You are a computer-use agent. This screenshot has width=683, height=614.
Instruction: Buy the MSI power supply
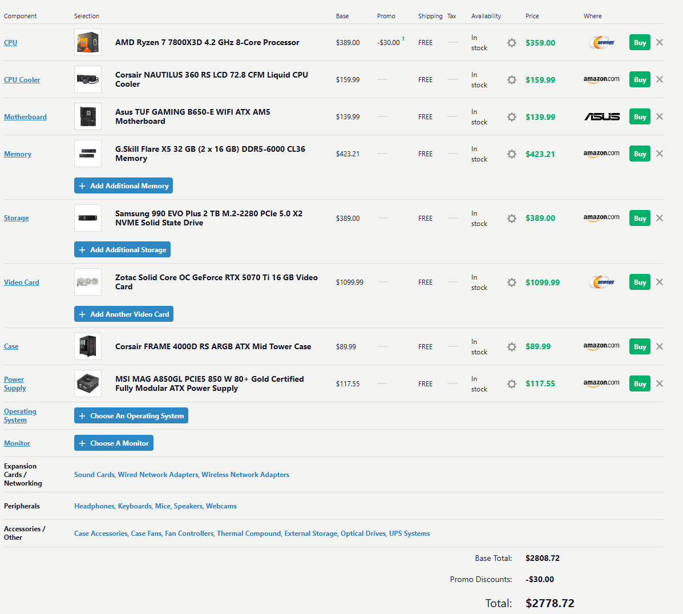tap(640, 384)
